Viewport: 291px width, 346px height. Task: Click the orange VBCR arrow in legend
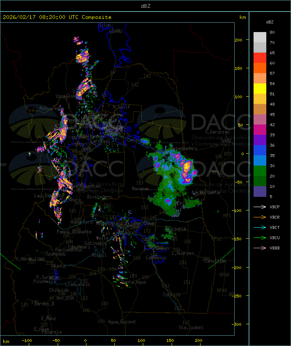(x=260, y=217)
